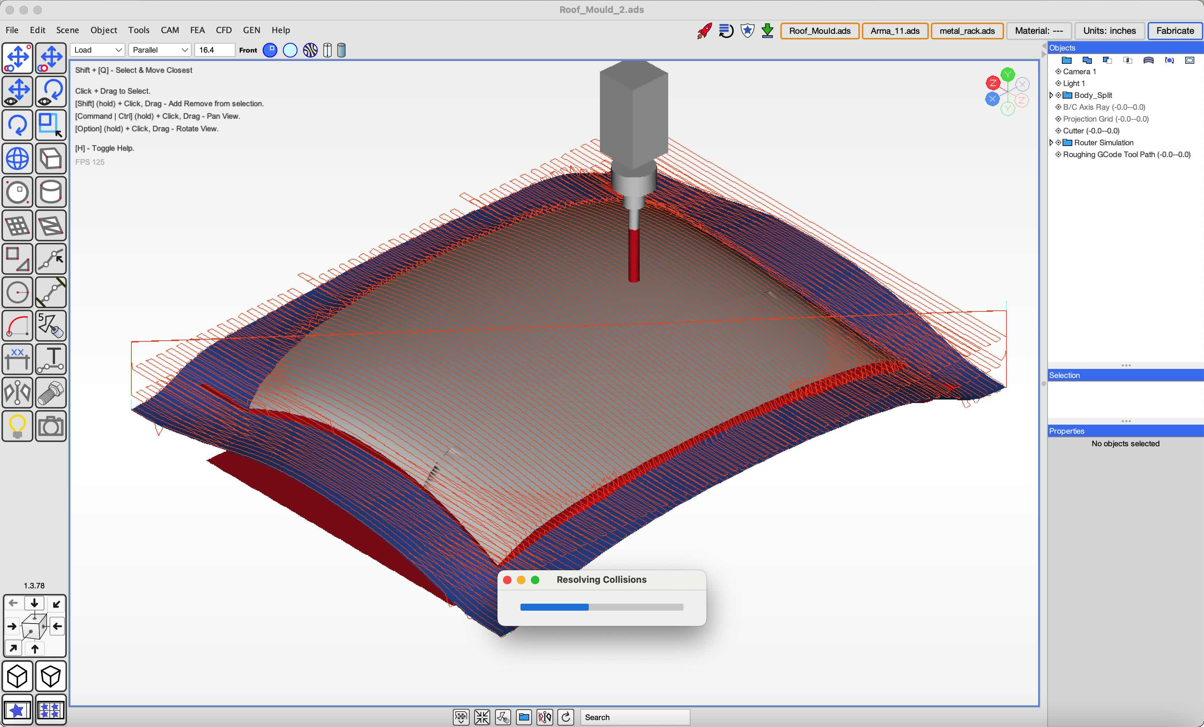Expand the Body_Split folder

pos(1051,95)
